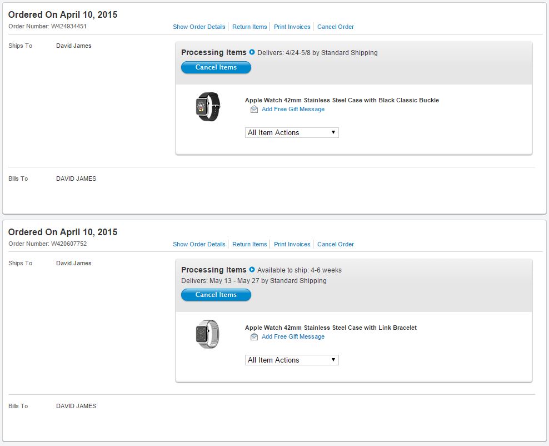Click the blue arrow icon next to second Processing Items
The width and height of the screenshot is (549, 446).
tap(252, 270)
